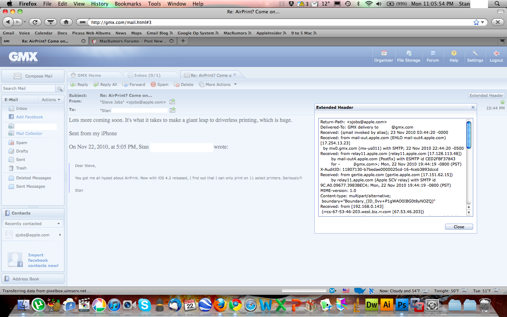Click the Extended Header scroll-down arrow

[469, 212]
